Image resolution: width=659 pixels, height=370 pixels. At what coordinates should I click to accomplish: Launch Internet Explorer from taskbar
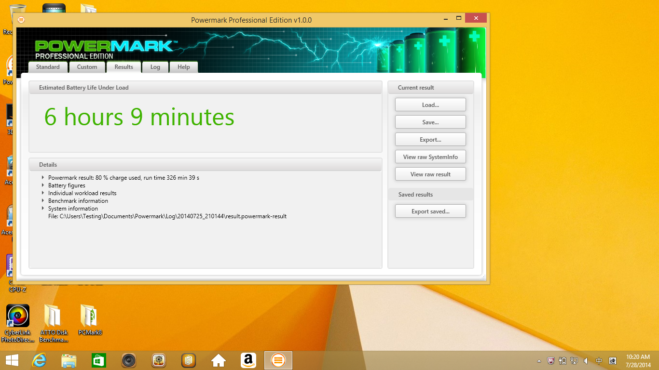point(39,360)
